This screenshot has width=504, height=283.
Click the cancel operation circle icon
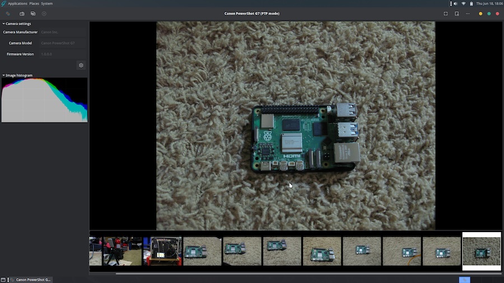point(44,14)
